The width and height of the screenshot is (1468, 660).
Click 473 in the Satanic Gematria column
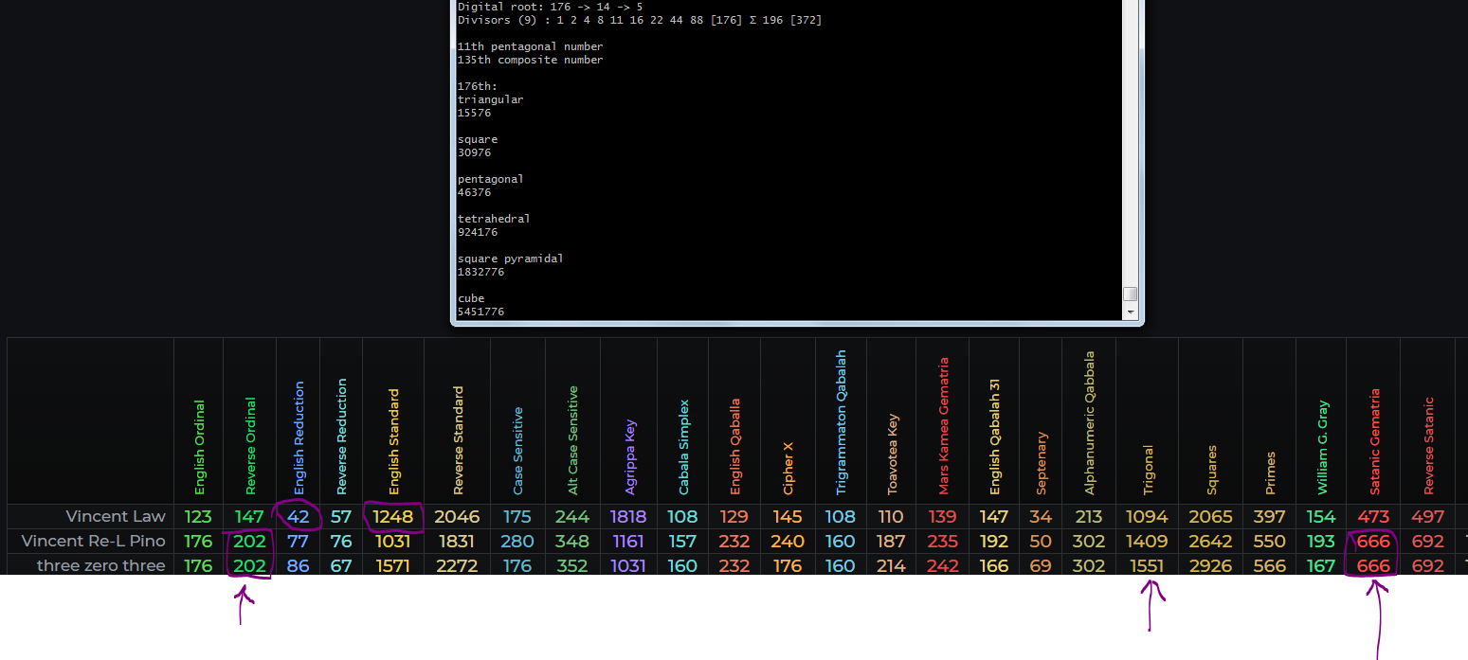click(1373, 517)
